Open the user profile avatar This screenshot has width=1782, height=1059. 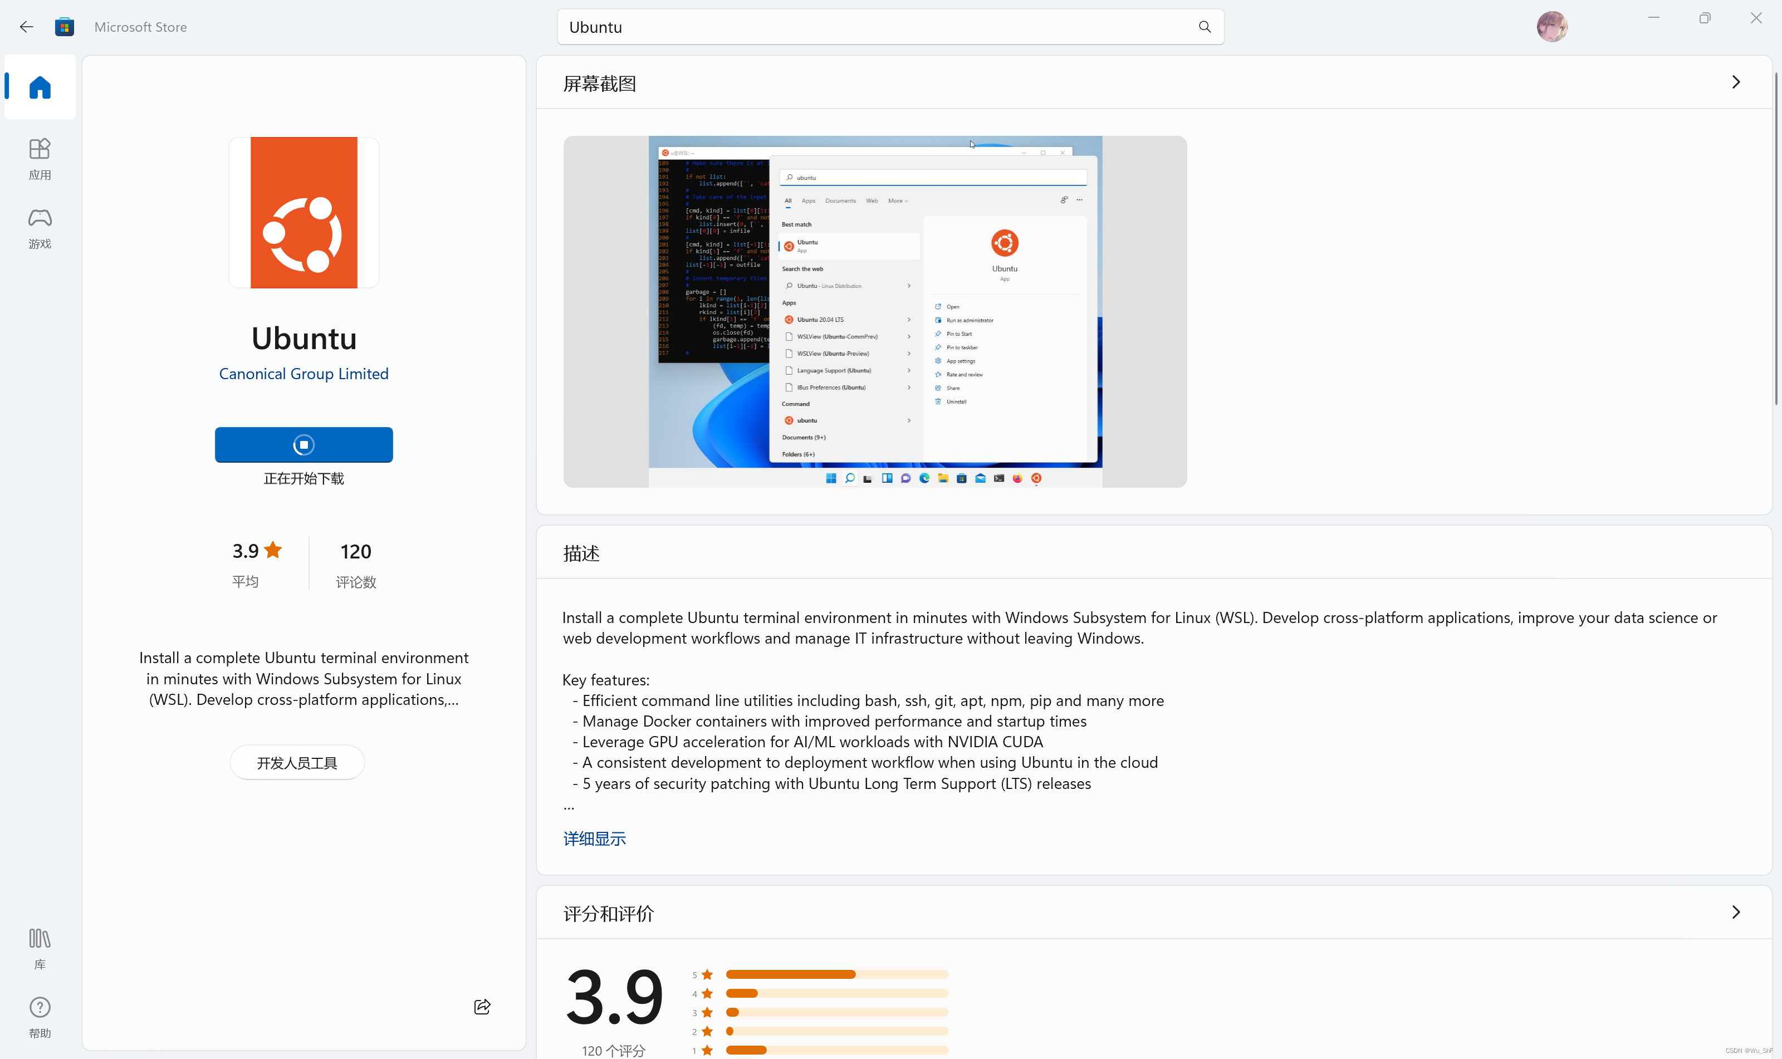[x=1551, y=27]
